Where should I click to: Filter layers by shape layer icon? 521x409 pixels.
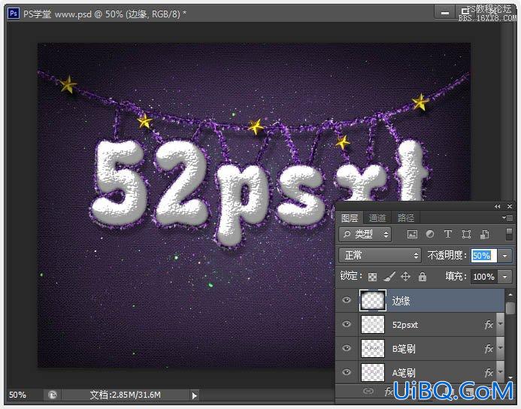(466, 235)
